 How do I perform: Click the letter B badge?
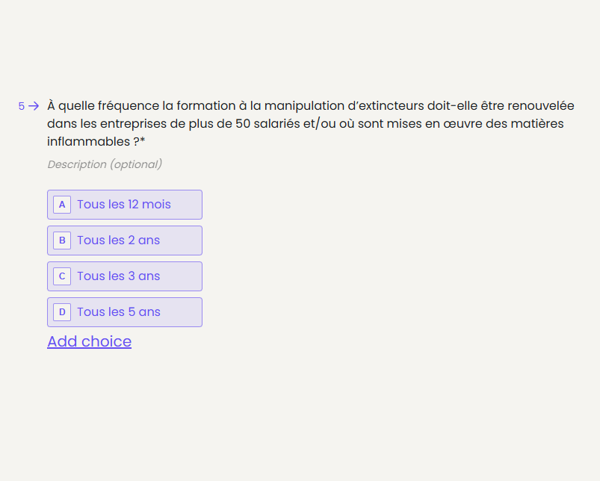(62, 241)
